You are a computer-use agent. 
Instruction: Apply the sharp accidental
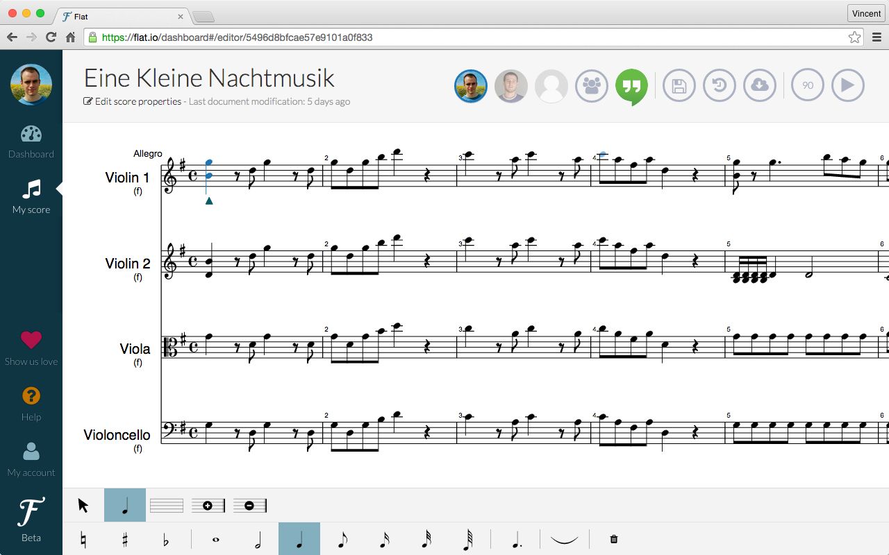[125, 540]
